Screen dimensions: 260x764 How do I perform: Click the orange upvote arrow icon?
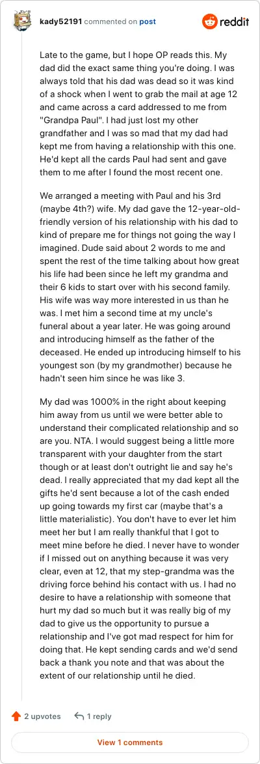click(x=16, y=716)
